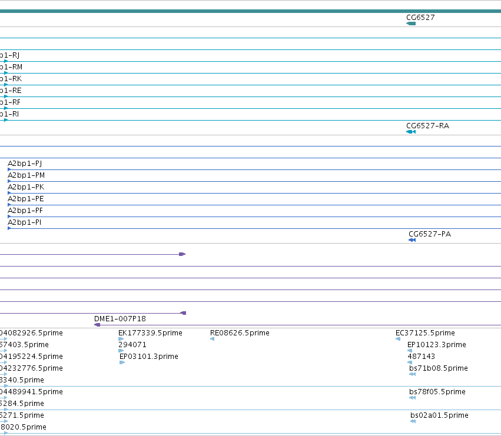Select the 5284.5prime label
The image size is (501, 436).
point(22,404)
